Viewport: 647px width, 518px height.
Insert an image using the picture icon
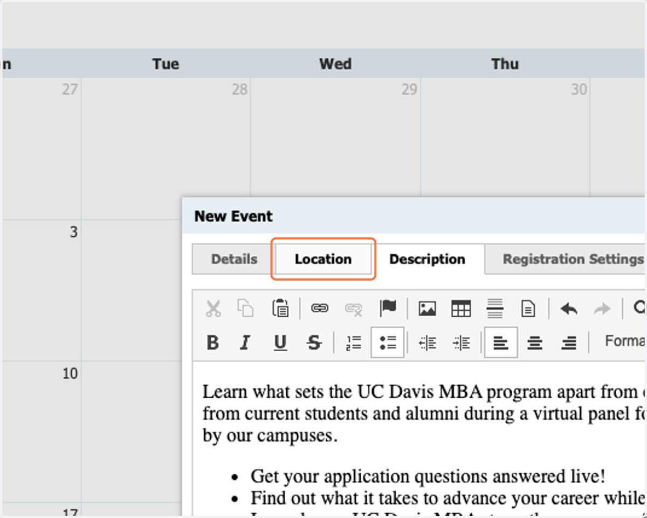tap(427, 309)
